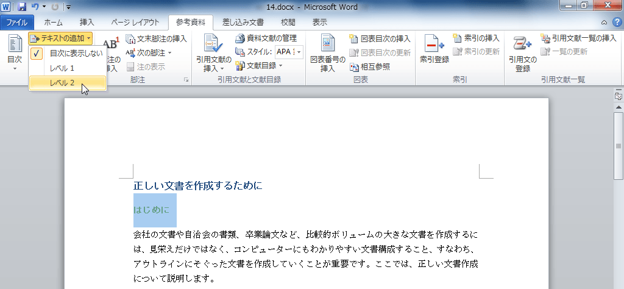Open the スタイル APA combo box
The image size is (624, 289).
[x=289, y=52]
